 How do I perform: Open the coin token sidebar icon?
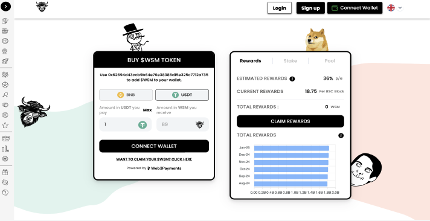[x=5, y=115]
